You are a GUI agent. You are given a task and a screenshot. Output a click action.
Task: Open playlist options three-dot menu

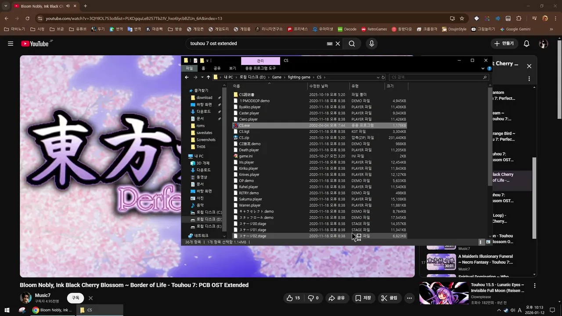tap(529, 79)
